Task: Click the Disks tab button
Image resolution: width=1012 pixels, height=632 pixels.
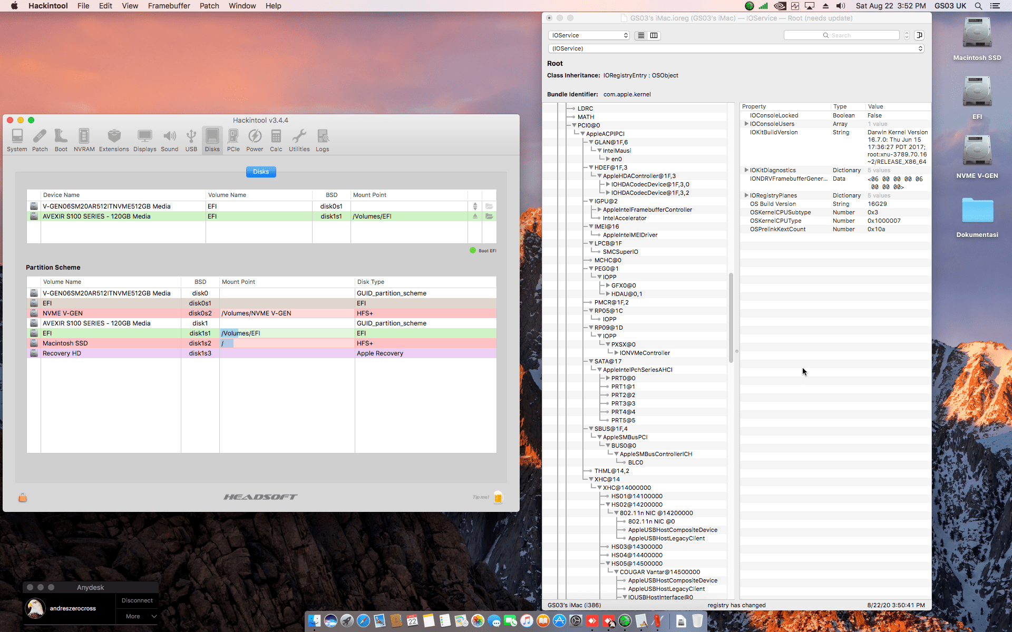Action: coord(261,172)
